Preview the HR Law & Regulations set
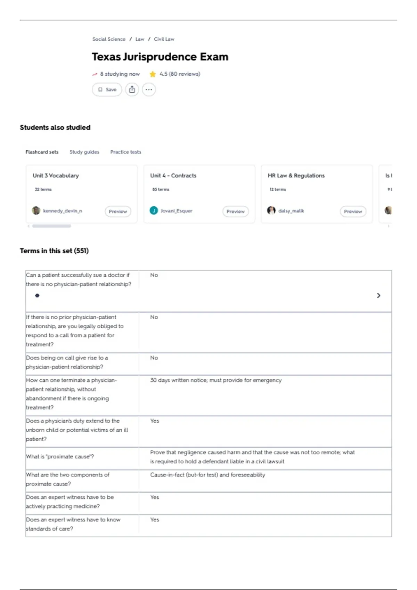This screenshot has width=417, height=590. click(353, 211)
